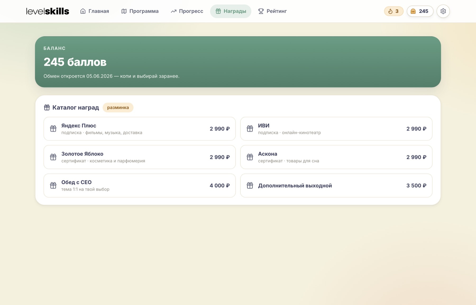Click the Обмен откроется 05.06.2026 notice

pos(111,76)
